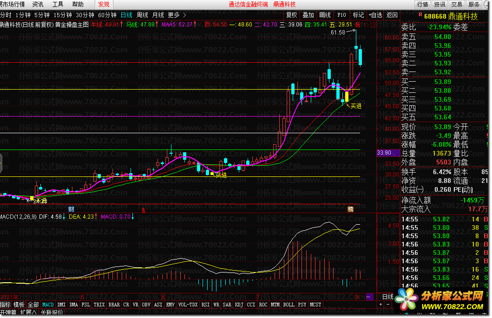Click the top-right 资讯 button
The image size is (492, 318).
440,4
